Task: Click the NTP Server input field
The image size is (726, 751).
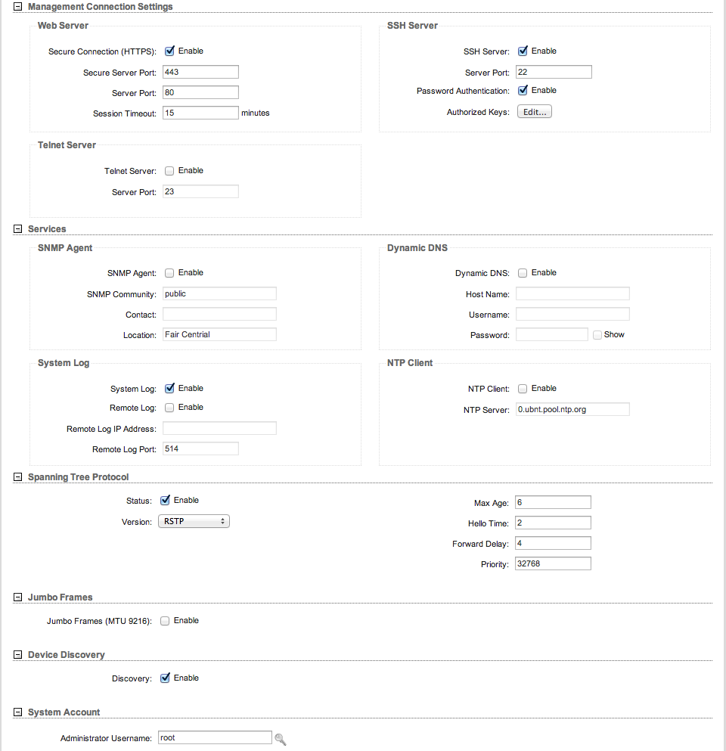Action: [x=572, y=409]
